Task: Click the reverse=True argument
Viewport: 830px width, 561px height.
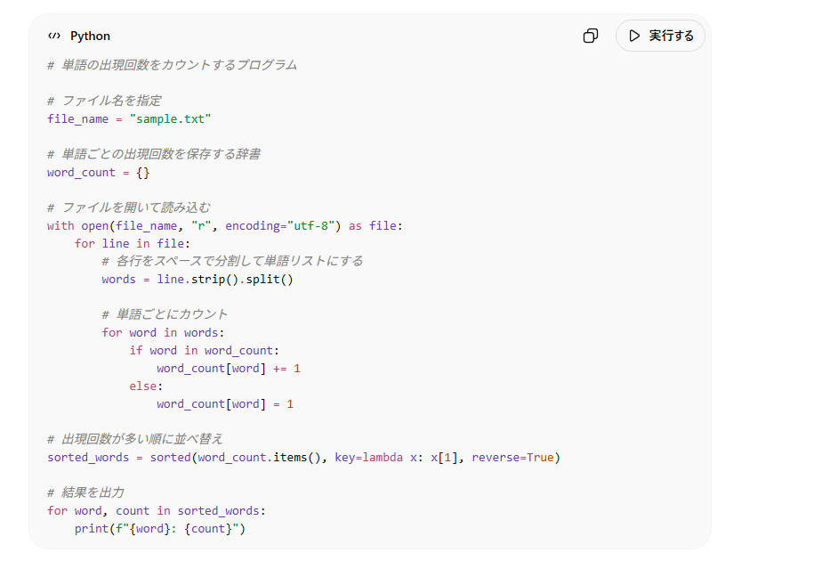Action: pos(512,457)
